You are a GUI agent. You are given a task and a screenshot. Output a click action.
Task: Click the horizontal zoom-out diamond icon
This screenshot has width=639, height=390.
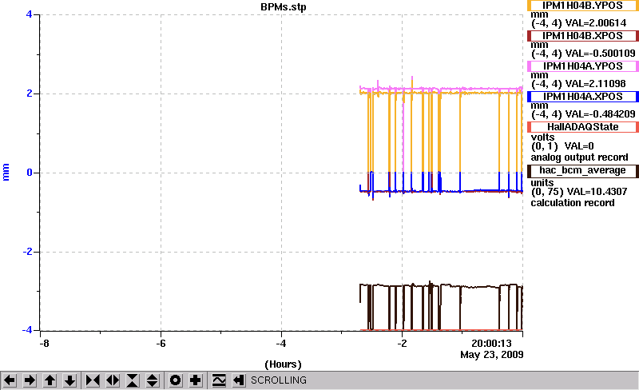point(113,380)
